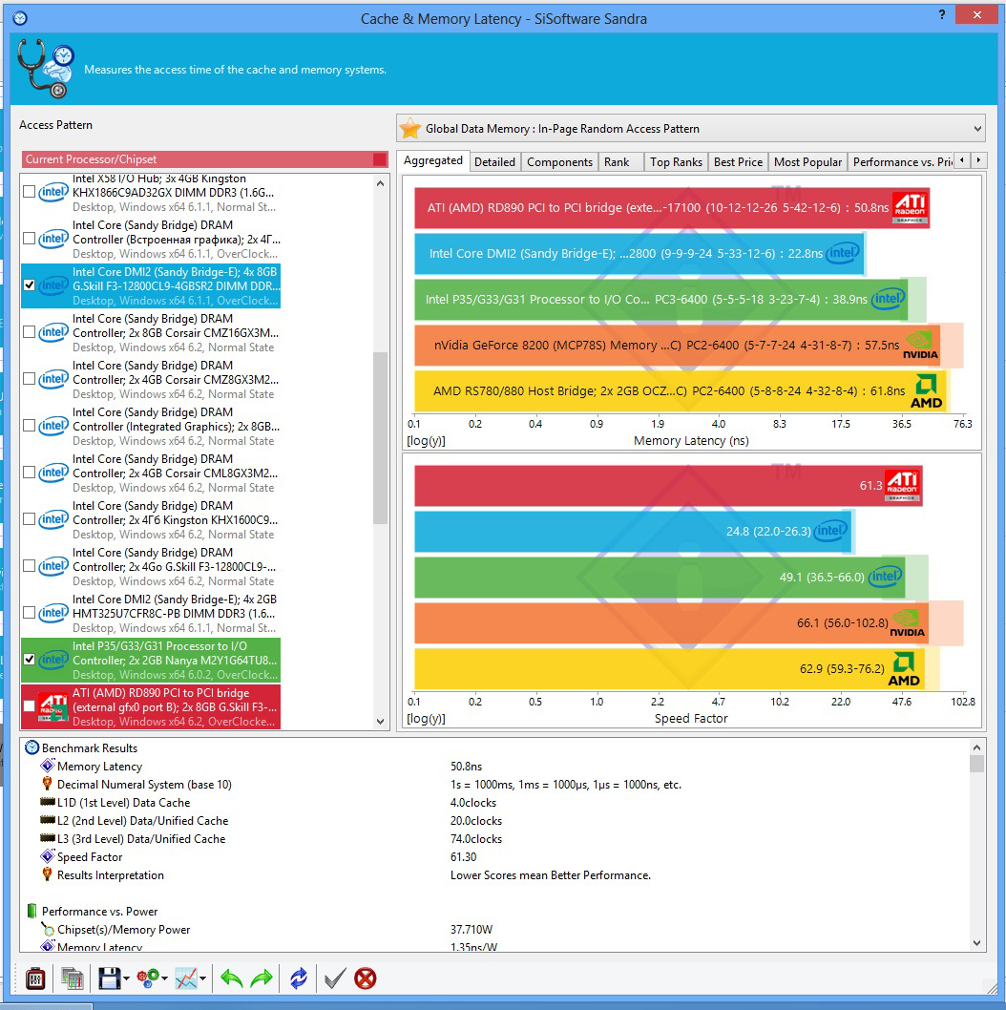Open the gears icon dropdown arrow
Image resolution: width=1006 pixels, height=1010 pixels.
click(165, 979)
